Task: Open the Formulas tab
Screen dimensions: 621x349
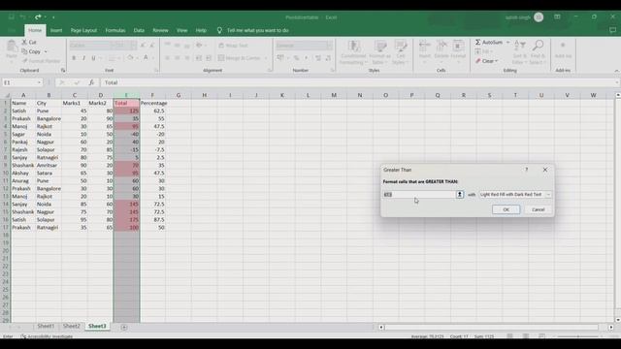Action: [x=115, y=30]
